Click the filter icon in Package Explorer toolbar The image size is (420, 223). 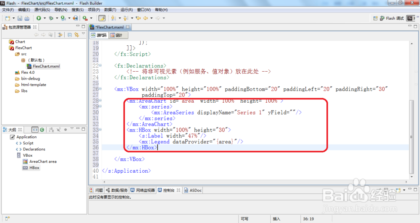point(60,35)
